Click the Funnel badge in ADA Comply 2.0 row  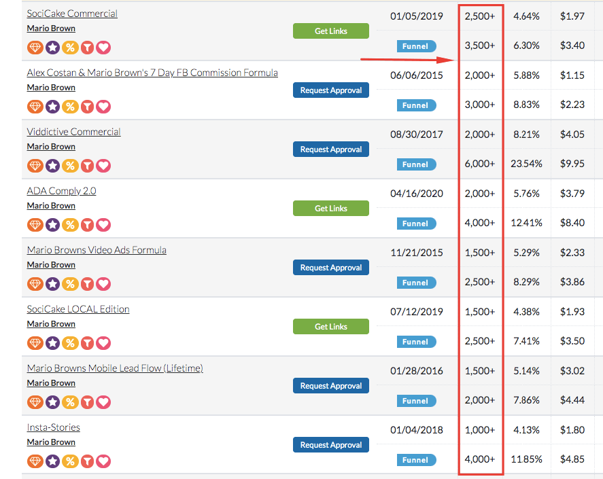click(417, 224)
